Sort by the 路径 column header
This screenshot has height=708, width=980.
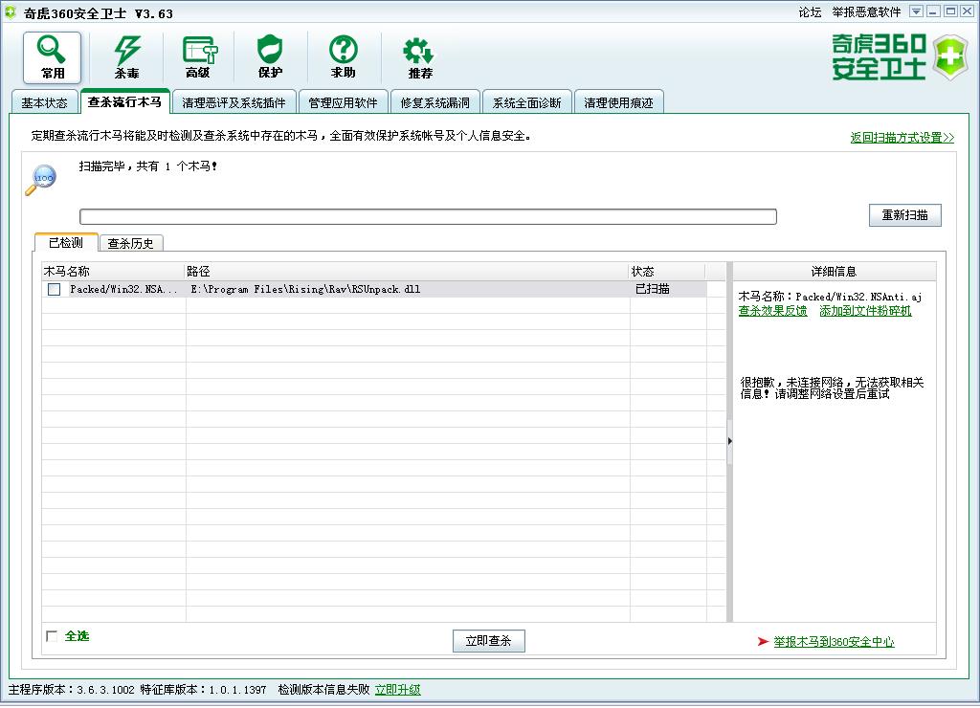point(407,271)
